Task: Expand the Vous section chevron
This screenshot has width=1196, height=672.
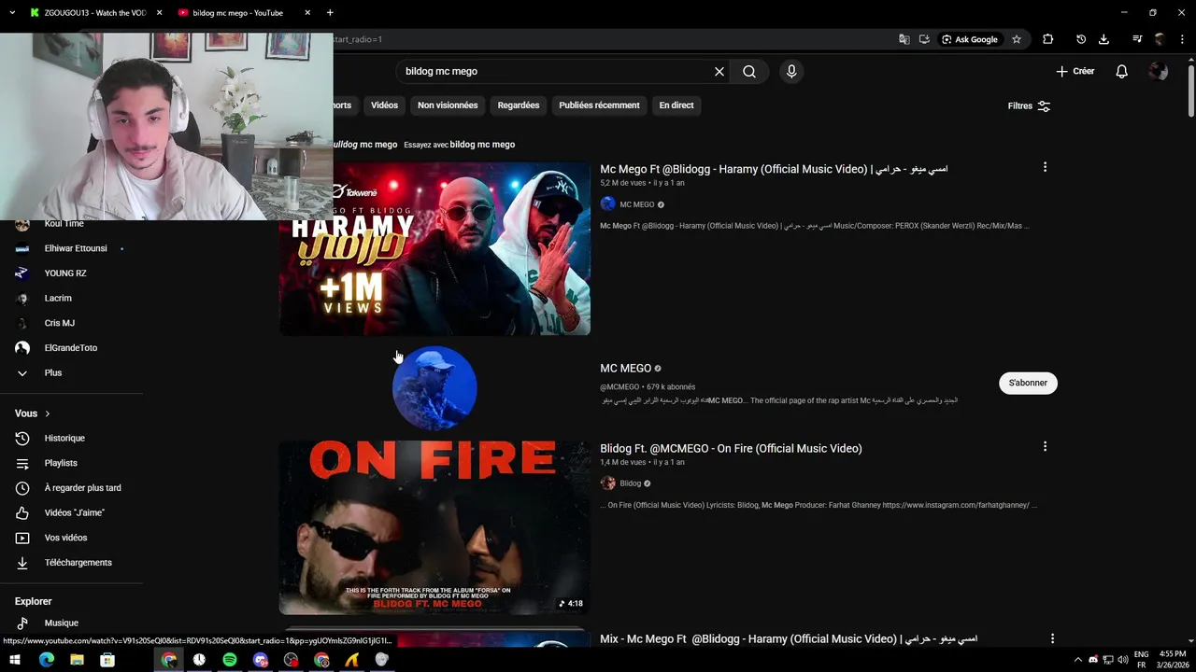Action: coord(47,413)
